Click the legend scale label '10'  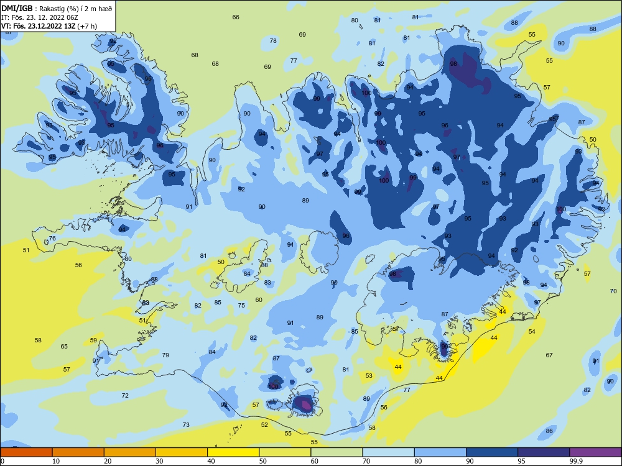[56, 461]
